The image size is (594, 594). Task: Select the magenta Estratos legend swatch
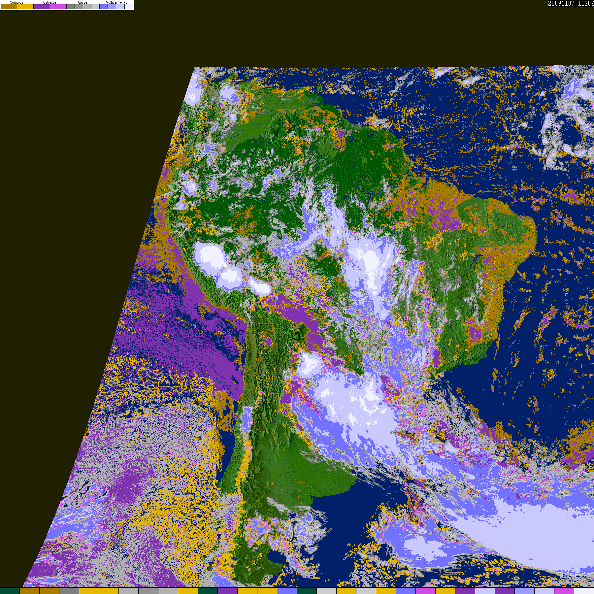(58, 7)
